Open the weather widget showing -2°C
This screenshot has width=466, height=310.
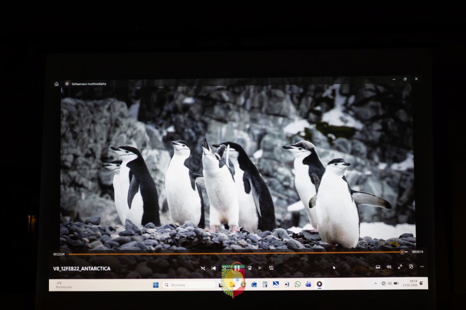61,285
